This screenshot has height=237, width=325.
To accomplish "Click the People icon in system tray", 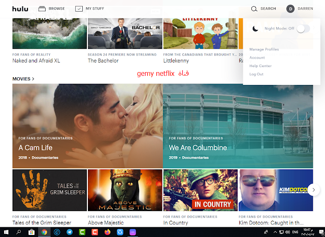I will (x=266, y=232).
